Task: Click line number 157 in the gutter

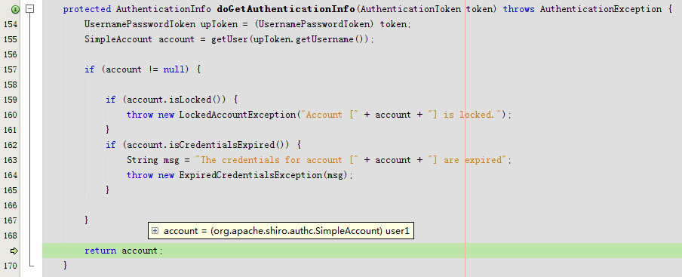Action: 10,69
